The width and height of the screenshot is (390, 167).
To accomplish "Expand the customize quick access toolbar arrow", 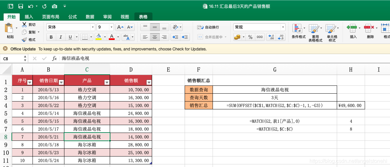I will pyautogui.click(x=65, y=6).
